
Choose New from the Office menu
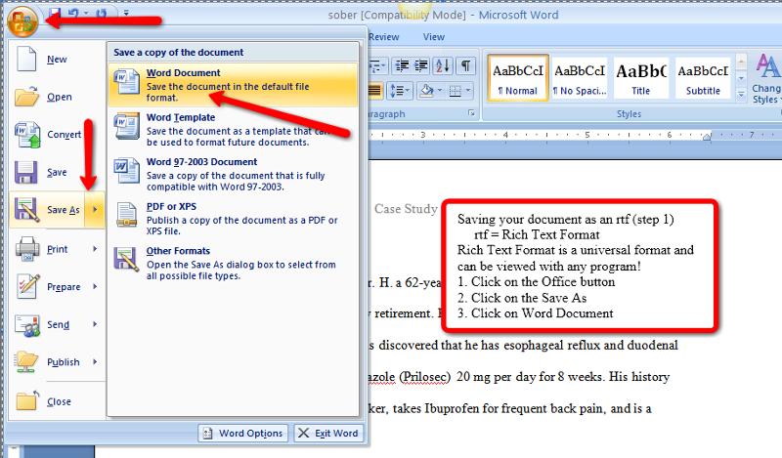(x=57, y=60)
